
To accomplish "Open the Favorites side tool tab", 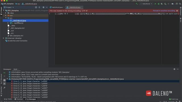I will coord(1,91).
